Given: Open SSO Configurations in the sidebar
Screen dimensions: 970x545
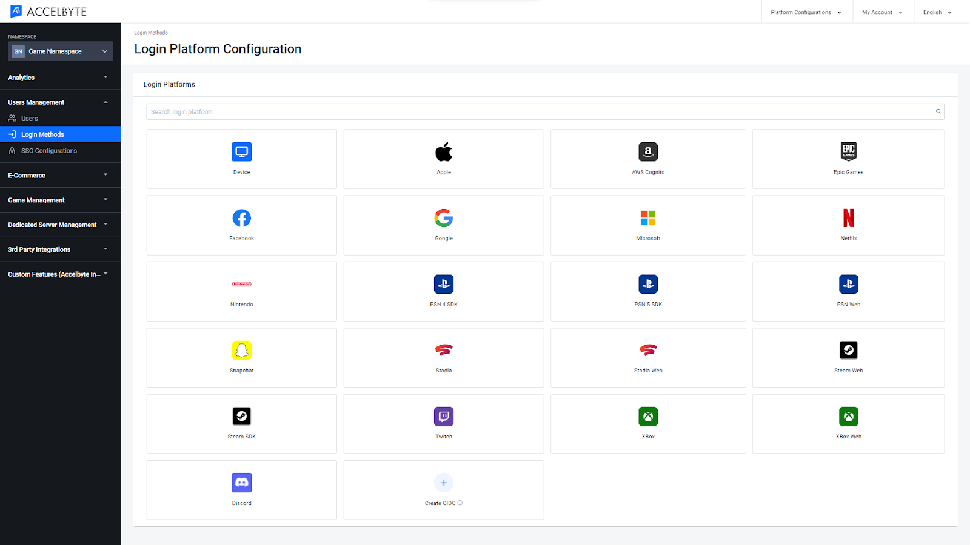Looking at the screenshot, I should tap(61, 151).
